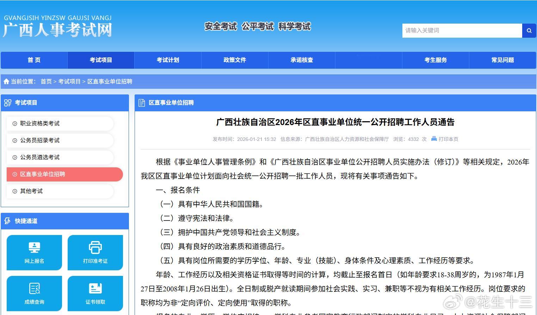The width and height of the screenshot is (537, 315).
Task: Click the magnifier search icon
Action: coord(529,31)
